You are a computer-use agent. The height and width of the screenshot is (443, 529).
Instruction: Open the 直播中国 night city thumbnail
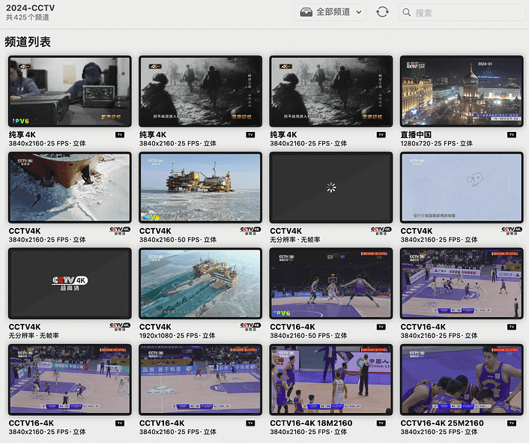462,91
